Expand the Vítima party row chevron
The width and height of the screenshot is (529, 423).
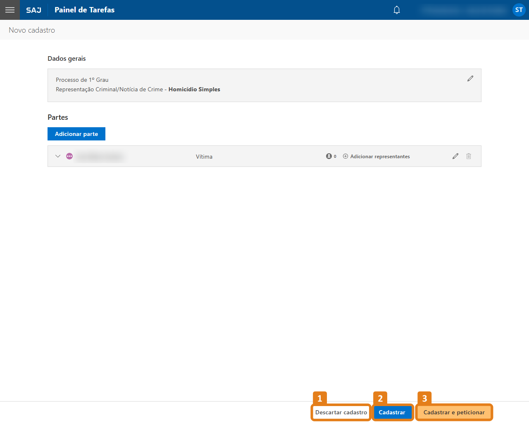click(58, 156)
